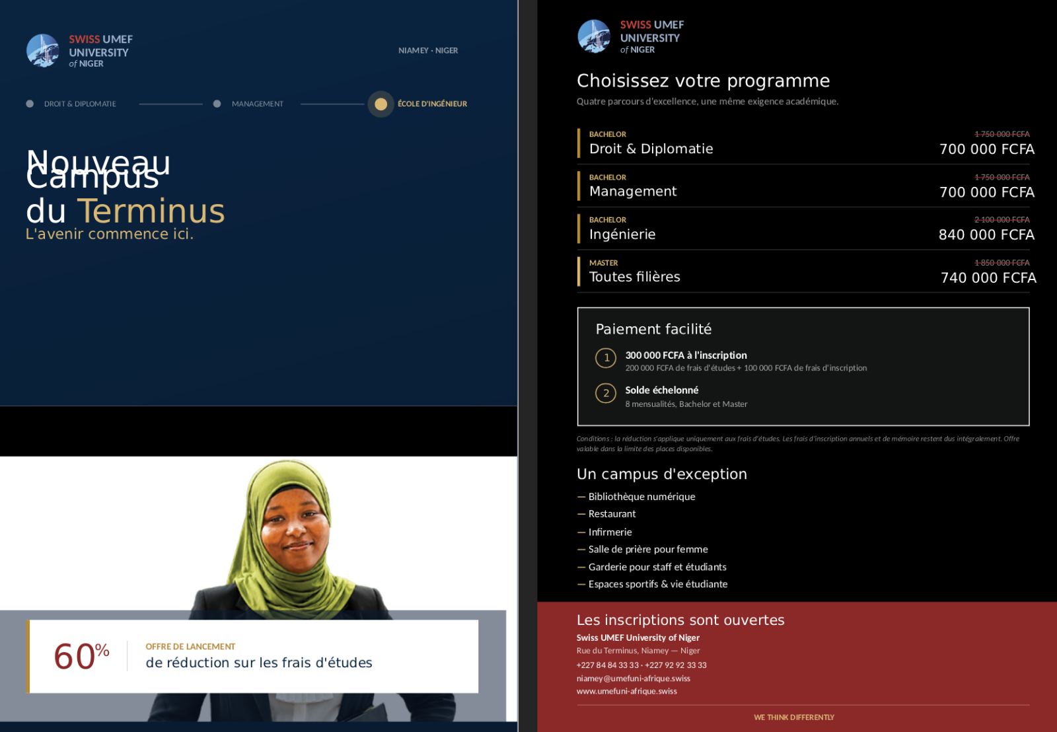Viewport: 1057px width, 732px height.
Task: Open the DROIT & DIPLOMATIE step label
Action: click(80, 104)
